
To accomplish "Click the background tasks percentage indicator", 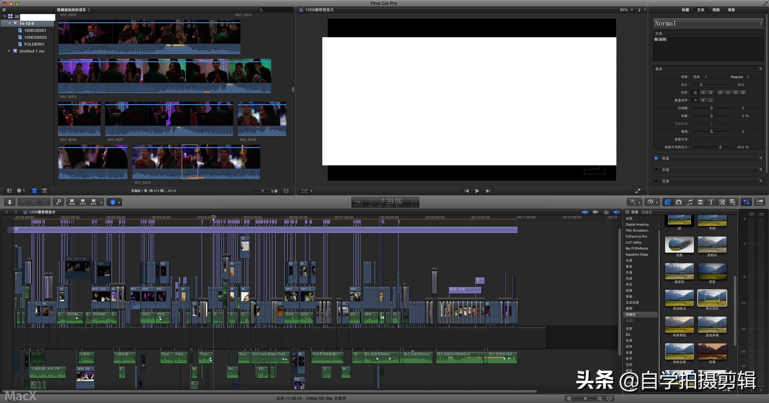I will 358,203.
